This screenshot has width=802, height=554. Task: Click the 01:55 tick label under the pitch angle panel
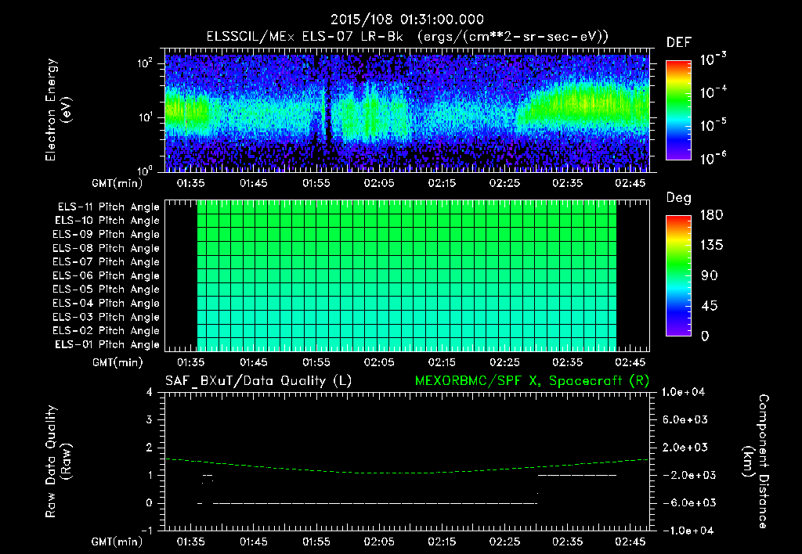316,362
